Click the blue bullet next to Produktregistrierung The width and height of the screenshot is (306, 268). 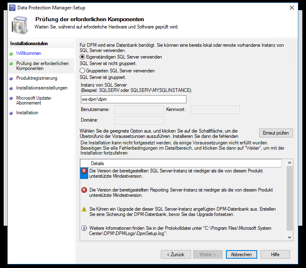11,78
